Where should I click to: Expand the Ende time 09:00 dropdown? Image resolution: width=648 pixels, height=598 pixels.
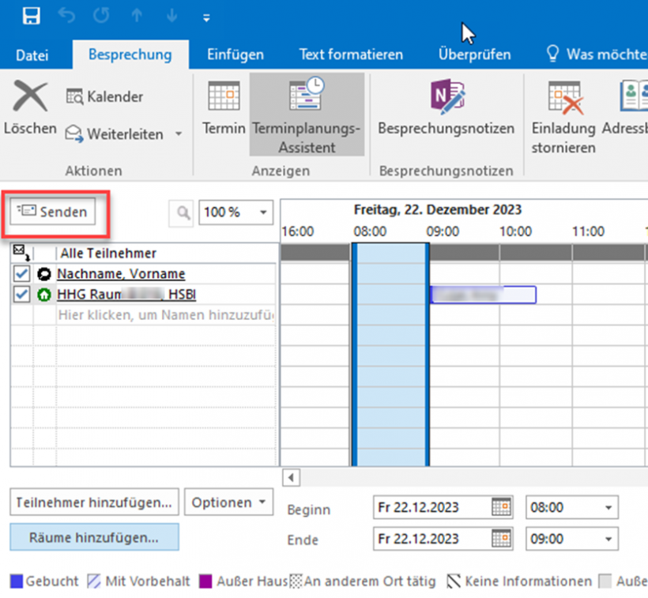coord(608,540)
